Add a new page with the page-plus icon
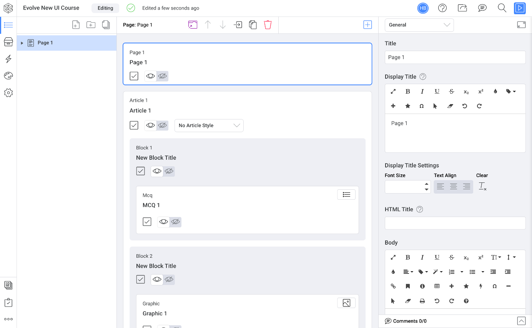Image resolution: width=532 pixels, height=328 pixels. click(76, 24)
